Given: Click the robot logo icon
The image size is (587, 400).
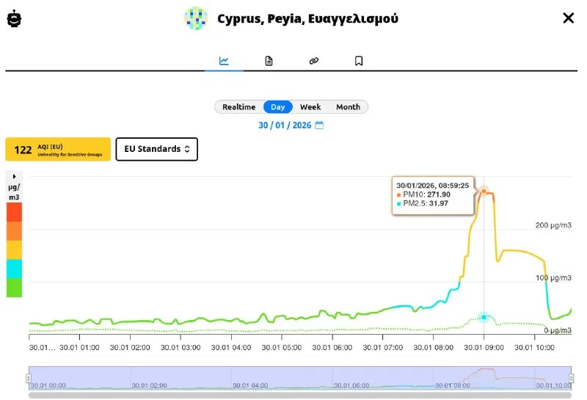Looking at the screenshot, I should [15, 18].
